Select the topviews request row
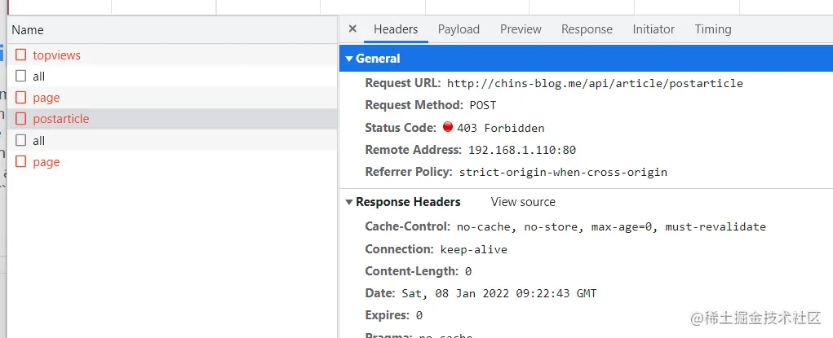Viewport: 833px width, 338px height. tap(56, 55)
